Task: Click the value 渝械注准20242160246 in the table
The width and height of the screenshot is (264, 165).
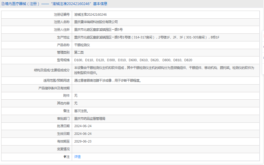Action: [90, 15]
